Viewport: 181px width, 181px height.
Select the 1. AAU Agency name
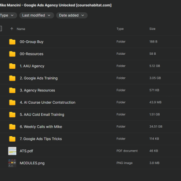tap(32, 66)
